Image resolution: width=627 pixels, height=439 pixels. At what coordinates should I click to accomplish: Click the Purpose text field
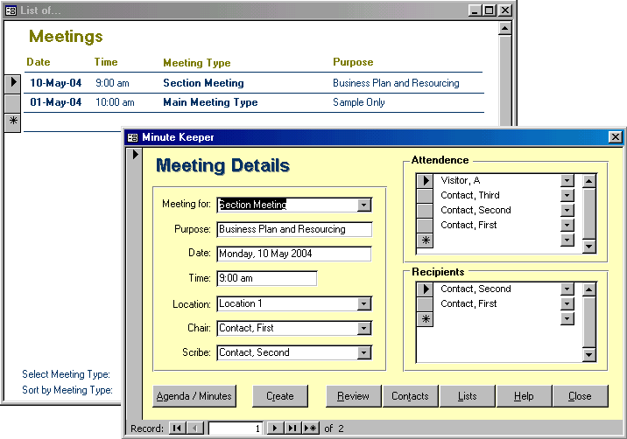294,229
